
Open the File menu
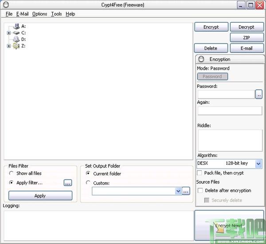tap(9, 14)
